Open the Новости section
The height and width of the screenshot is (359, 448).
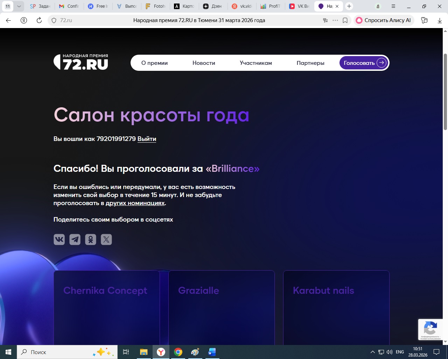click(x=204, y=63)
